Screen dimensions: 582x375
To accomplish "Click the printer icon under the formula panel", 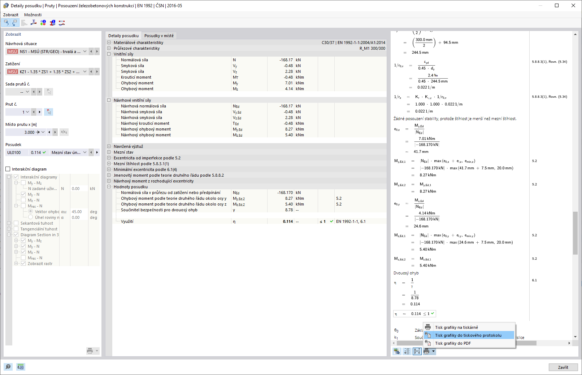I will pos(427,351).
